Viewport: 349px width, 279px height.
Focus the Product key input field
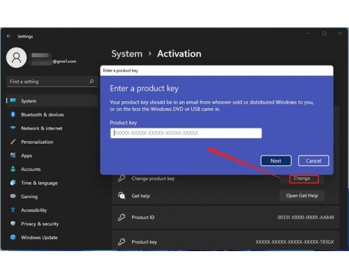(186, 133)
